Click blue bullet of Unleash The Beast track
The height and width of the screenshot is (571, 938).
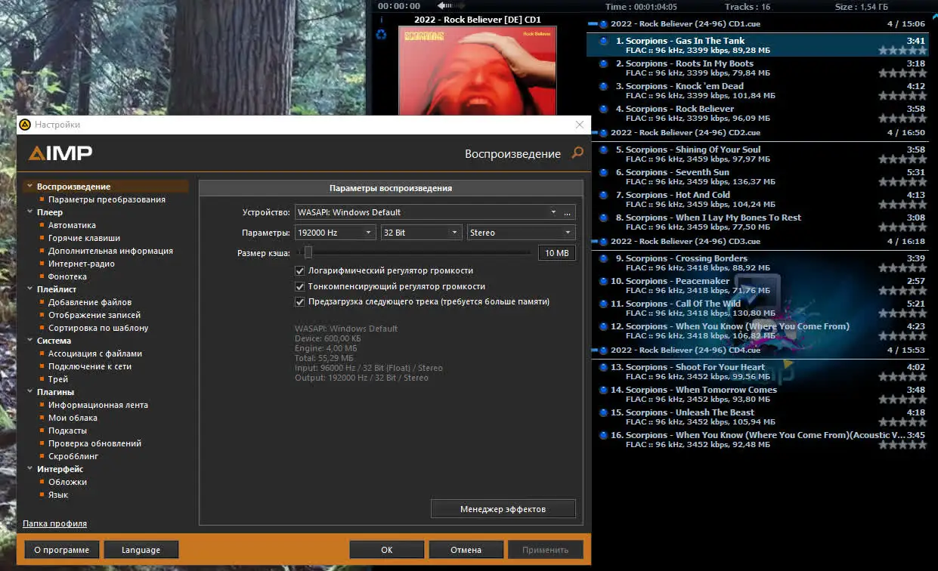click(x=603, y=413)
